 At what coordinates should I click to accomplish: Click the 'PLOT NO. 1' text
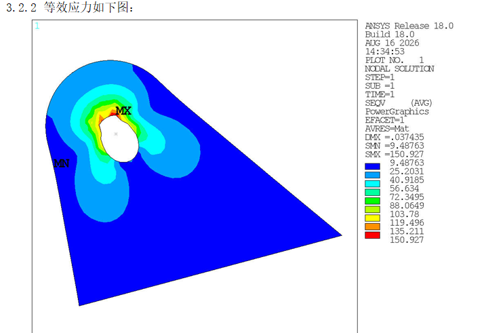point(395,60)
